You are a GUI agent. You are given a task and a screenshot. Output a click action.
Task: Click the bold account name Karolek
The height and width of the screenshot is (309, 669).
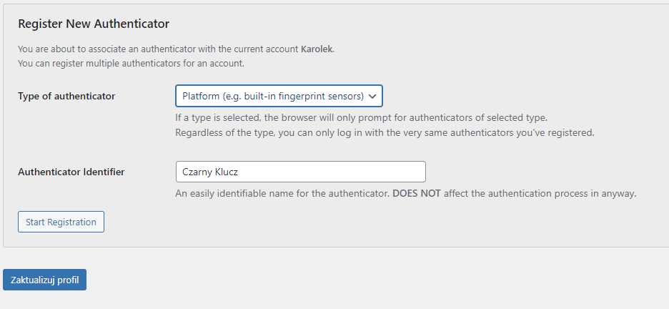(318, 49)
